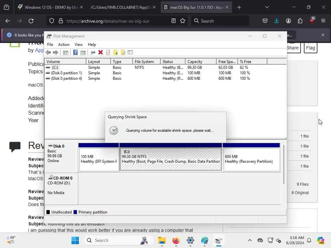The image size is (331, 248).
Task: Select the 100 MB EFI System partition block
Action: pyautogui.click(x=99, y=157)
